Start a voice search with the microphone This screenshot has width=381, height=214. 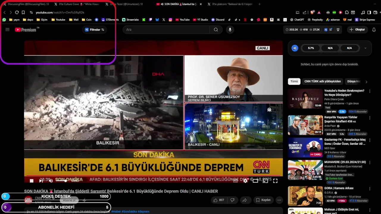[230, 30]
